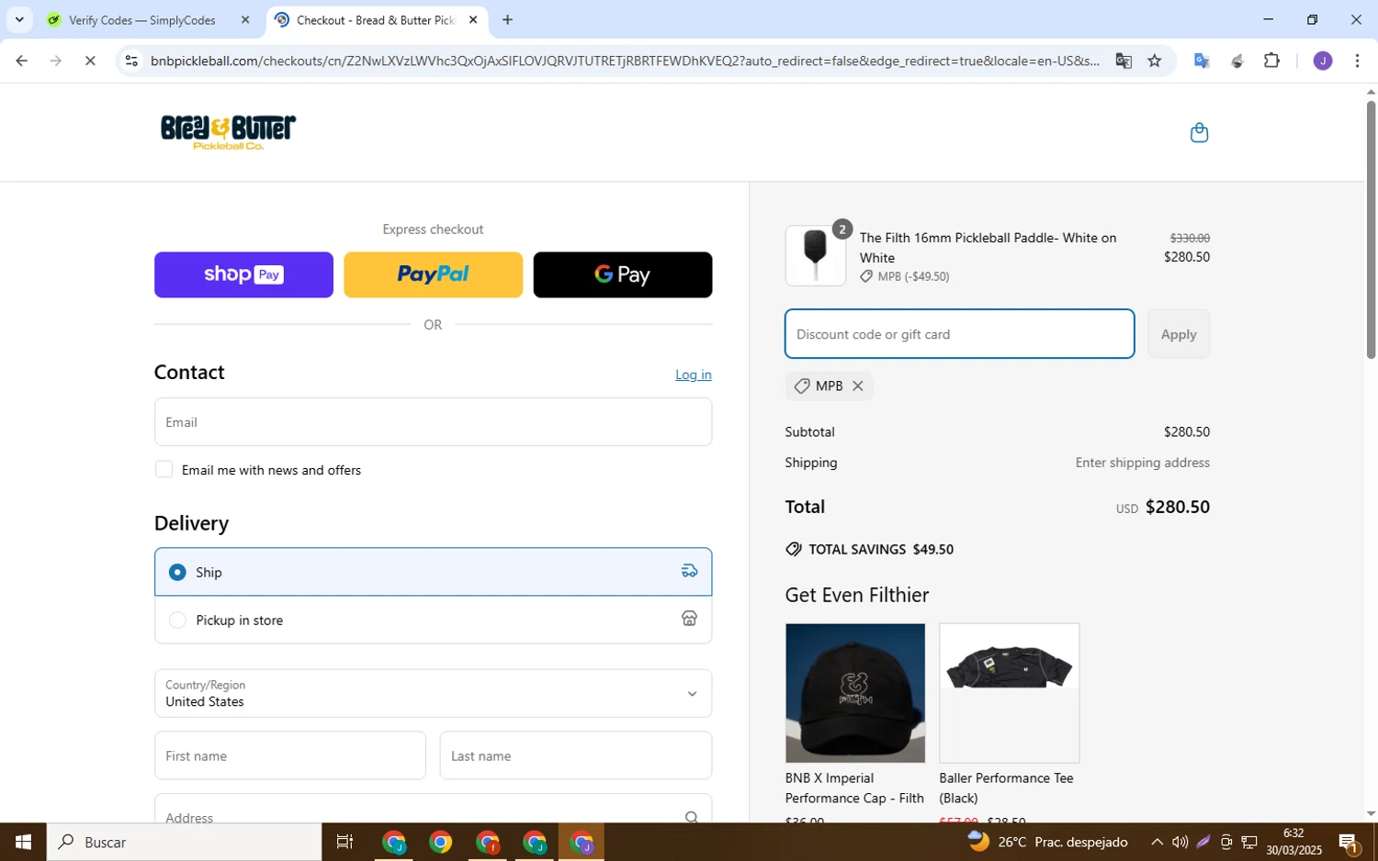Viewport: 1378px width, 861px height.
Task: Click the Address search field
Action: pyautogui.click(x=433, y=810)
